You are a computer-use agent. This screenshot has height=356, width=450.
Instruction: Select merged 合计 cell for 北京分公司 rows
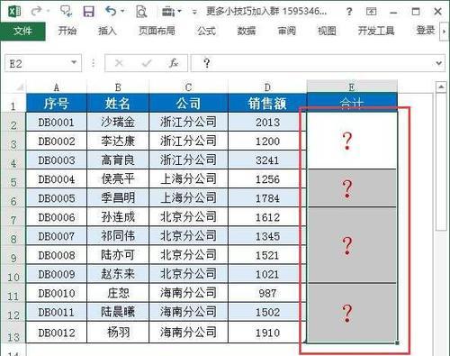(352, 245)
